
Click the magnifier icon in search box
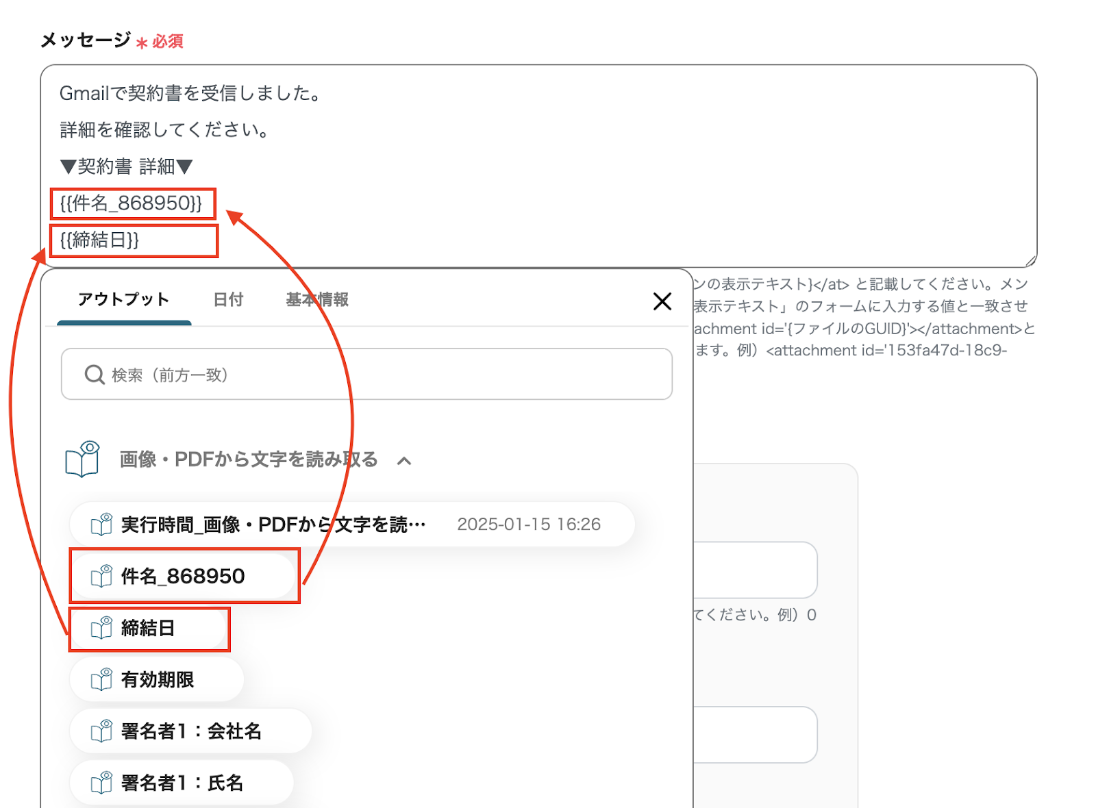[x=94, y=375]
